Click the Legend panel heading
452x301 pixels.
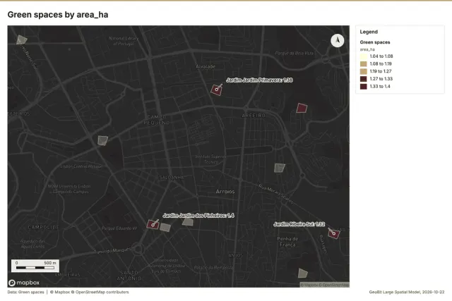pos(369,32)
